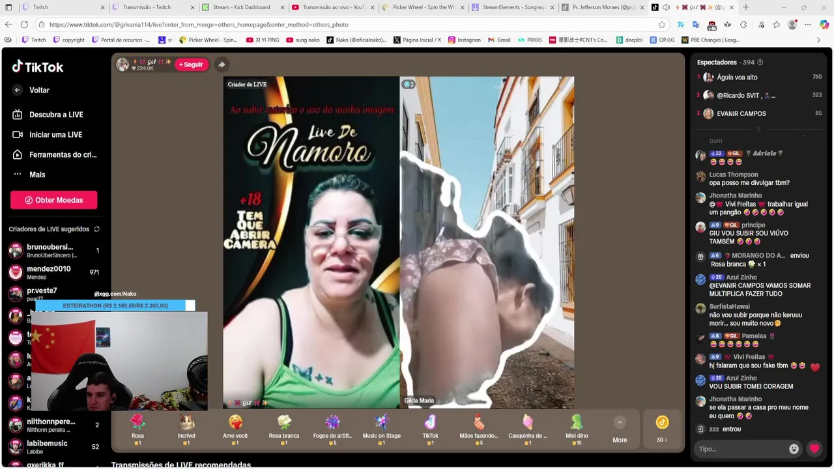Open the Gmail bookmark
The width and height of the screenshot is (834, 469).
pos(498,40)
